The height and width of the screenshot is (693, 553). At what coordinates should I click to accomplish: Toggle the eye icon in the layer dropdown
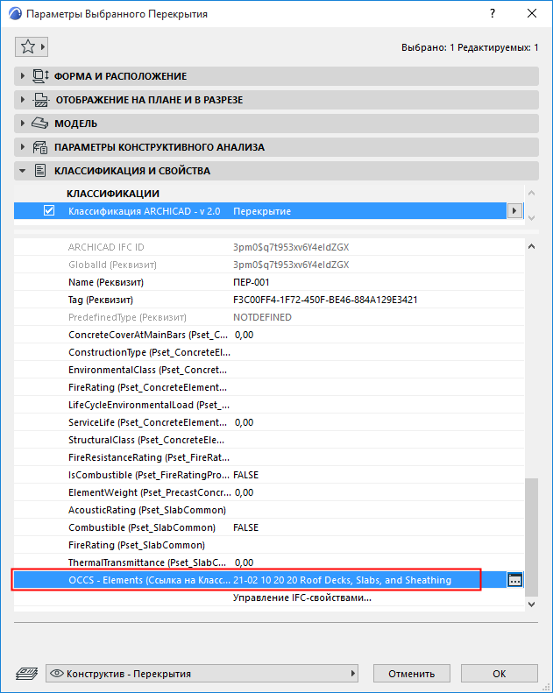(57, 674)
